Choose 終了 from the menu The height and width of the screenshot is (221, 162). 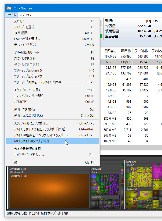(x=52, y=162)
